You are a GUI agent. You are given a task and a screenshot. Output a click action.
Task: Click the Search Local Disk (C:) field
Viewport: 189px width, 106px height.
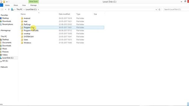click(176, 9)
